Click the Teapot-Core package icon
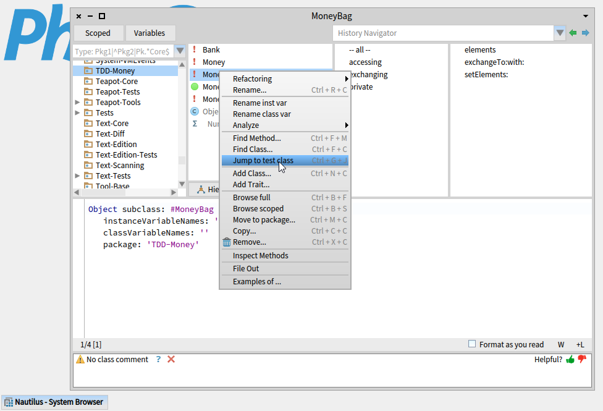Image resolution: width=603 pixels, height=411 pixels. pos(88,81)
